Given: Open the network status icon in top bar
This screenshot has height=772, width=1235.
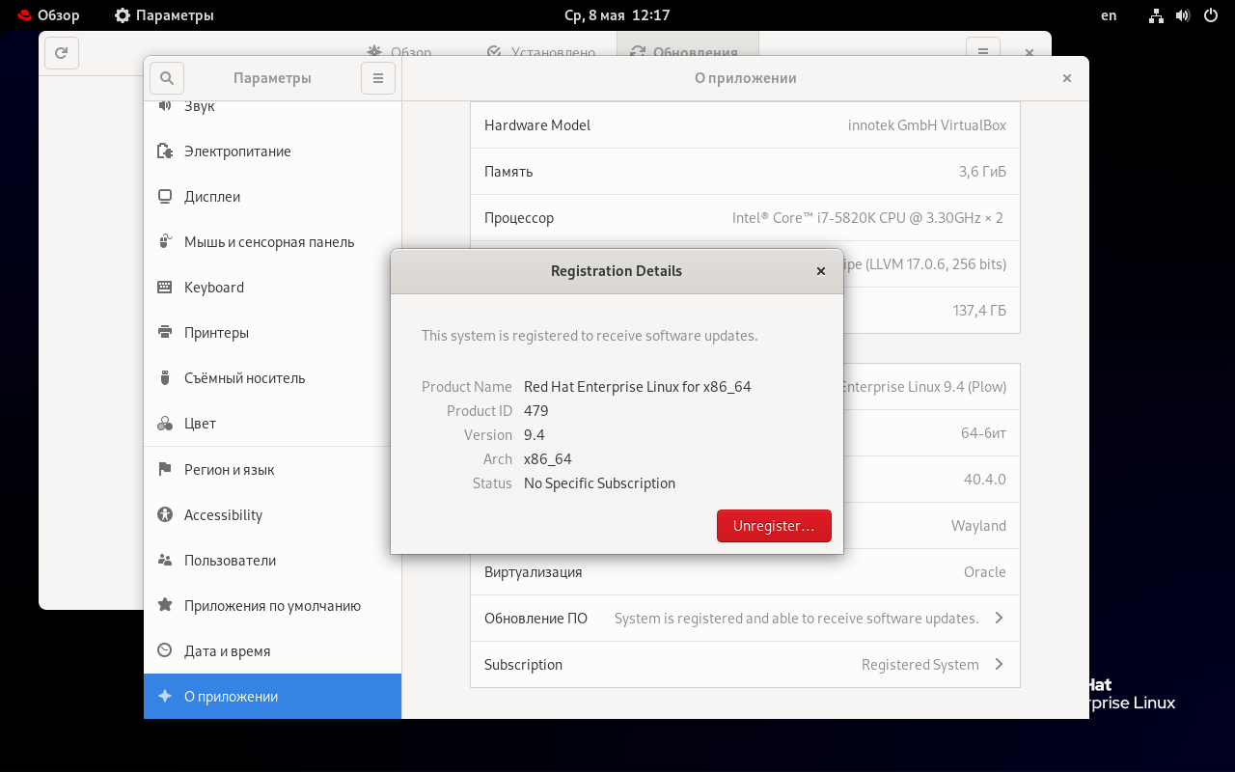Looking at the screenshot, I should click(x=1156, y=15).
